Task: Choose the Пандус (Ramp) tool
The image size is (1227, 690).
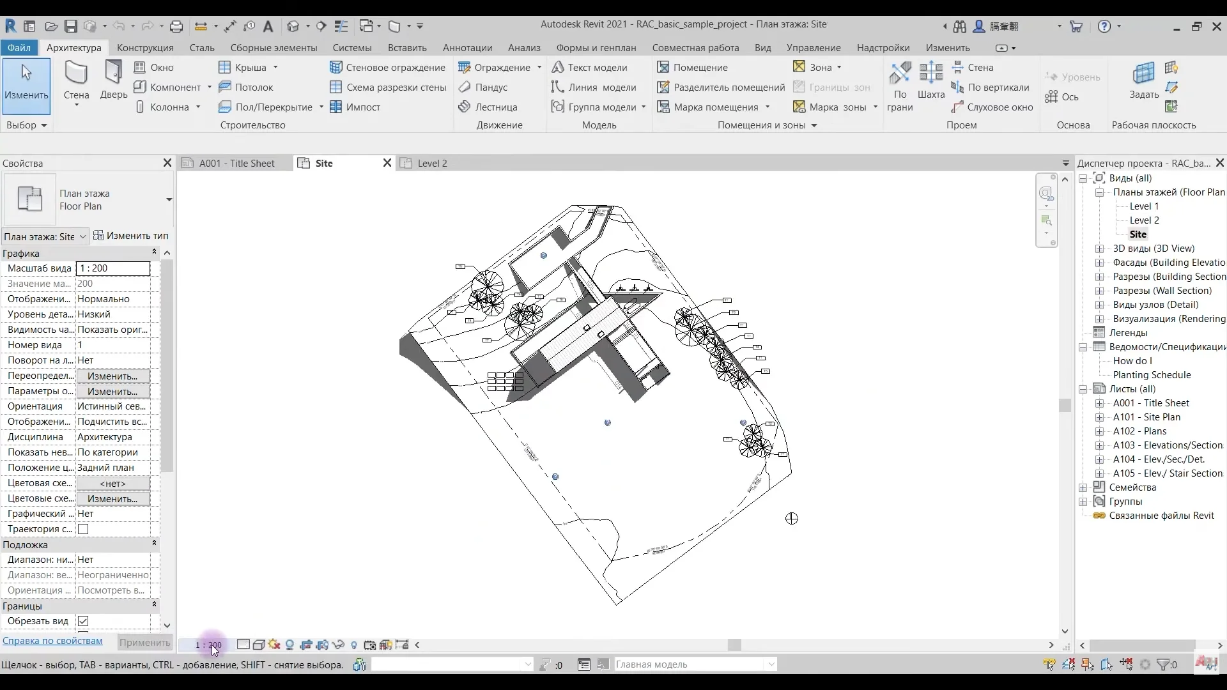Action: point(483,87)
